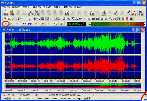Click the 剪切 (Cut) scissors icon
Image resolution: width=147 pixels, height=101 pixels.
30,13
